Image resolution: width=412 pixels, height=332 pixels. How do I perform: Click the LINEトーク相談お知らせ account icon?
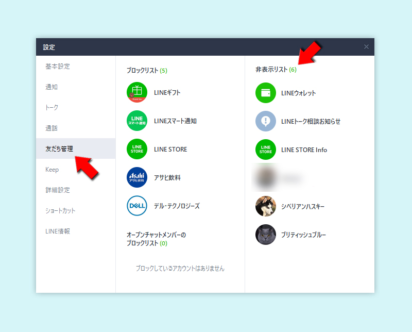266,121
